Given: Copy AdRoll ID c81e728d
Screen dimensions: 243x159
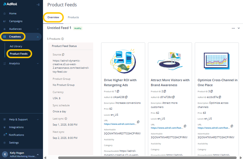Looking at the screenshot, I should click(x=173, y=97).
